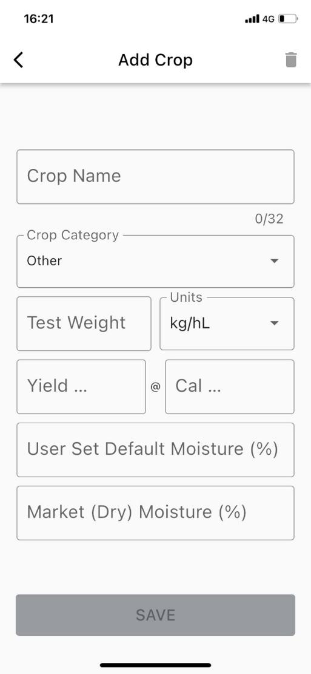Expand the Units kg/hL dropdown

[227, 323]
